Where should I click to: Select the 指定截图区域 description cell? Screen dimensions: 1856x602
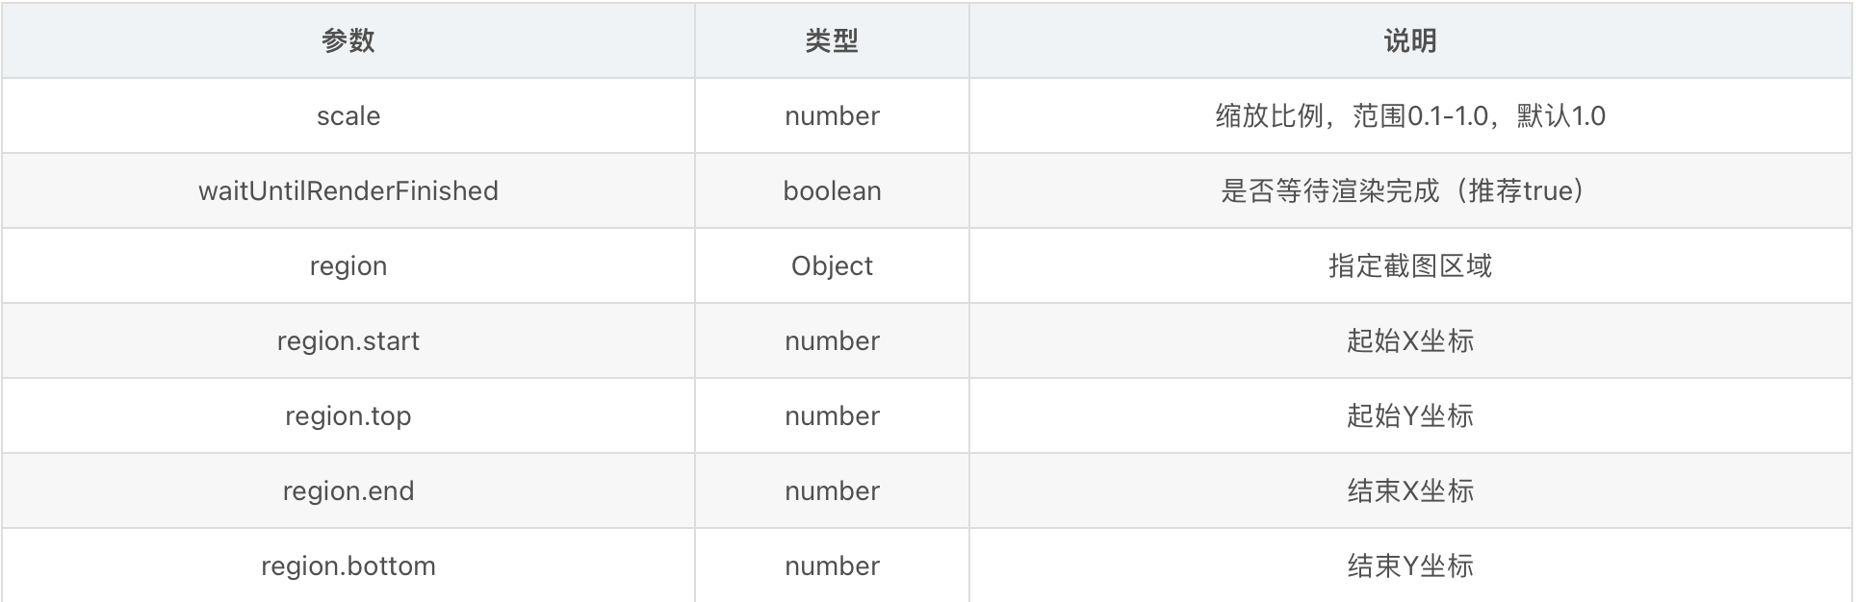[1410, 265]
